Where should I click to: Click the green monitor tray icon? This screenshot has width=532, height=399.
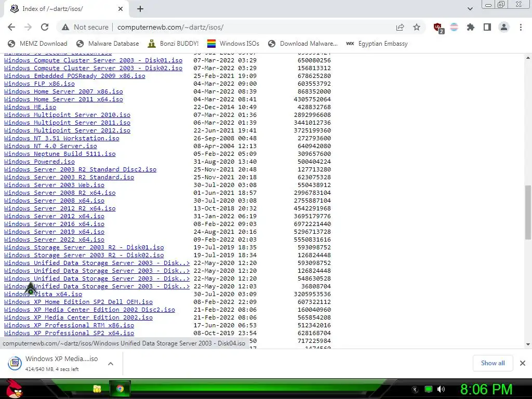[429, 389]
